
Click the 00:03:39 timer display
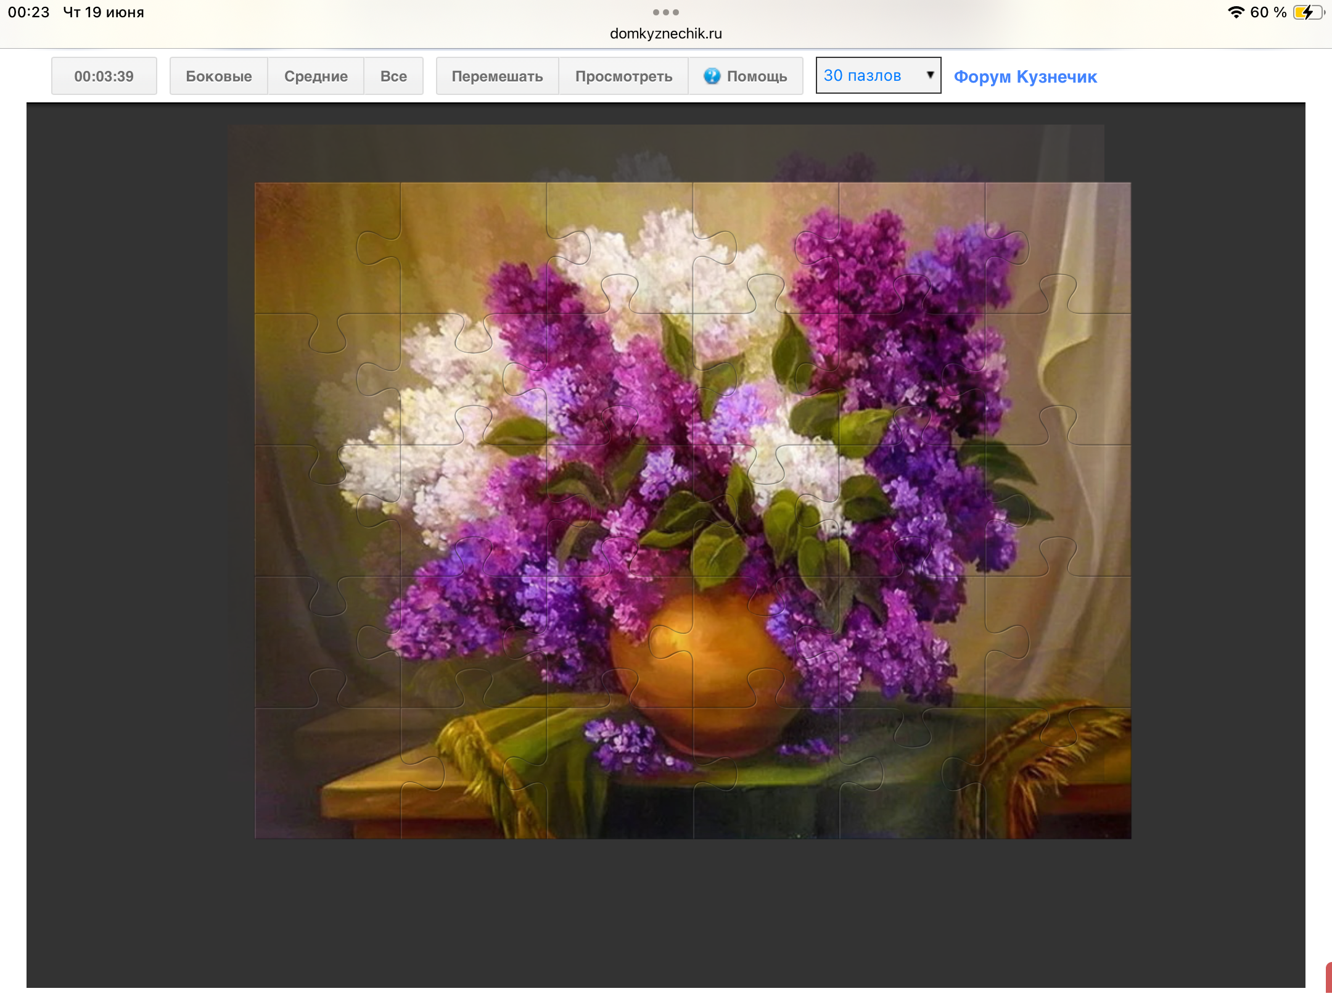(x=104, y=76)
